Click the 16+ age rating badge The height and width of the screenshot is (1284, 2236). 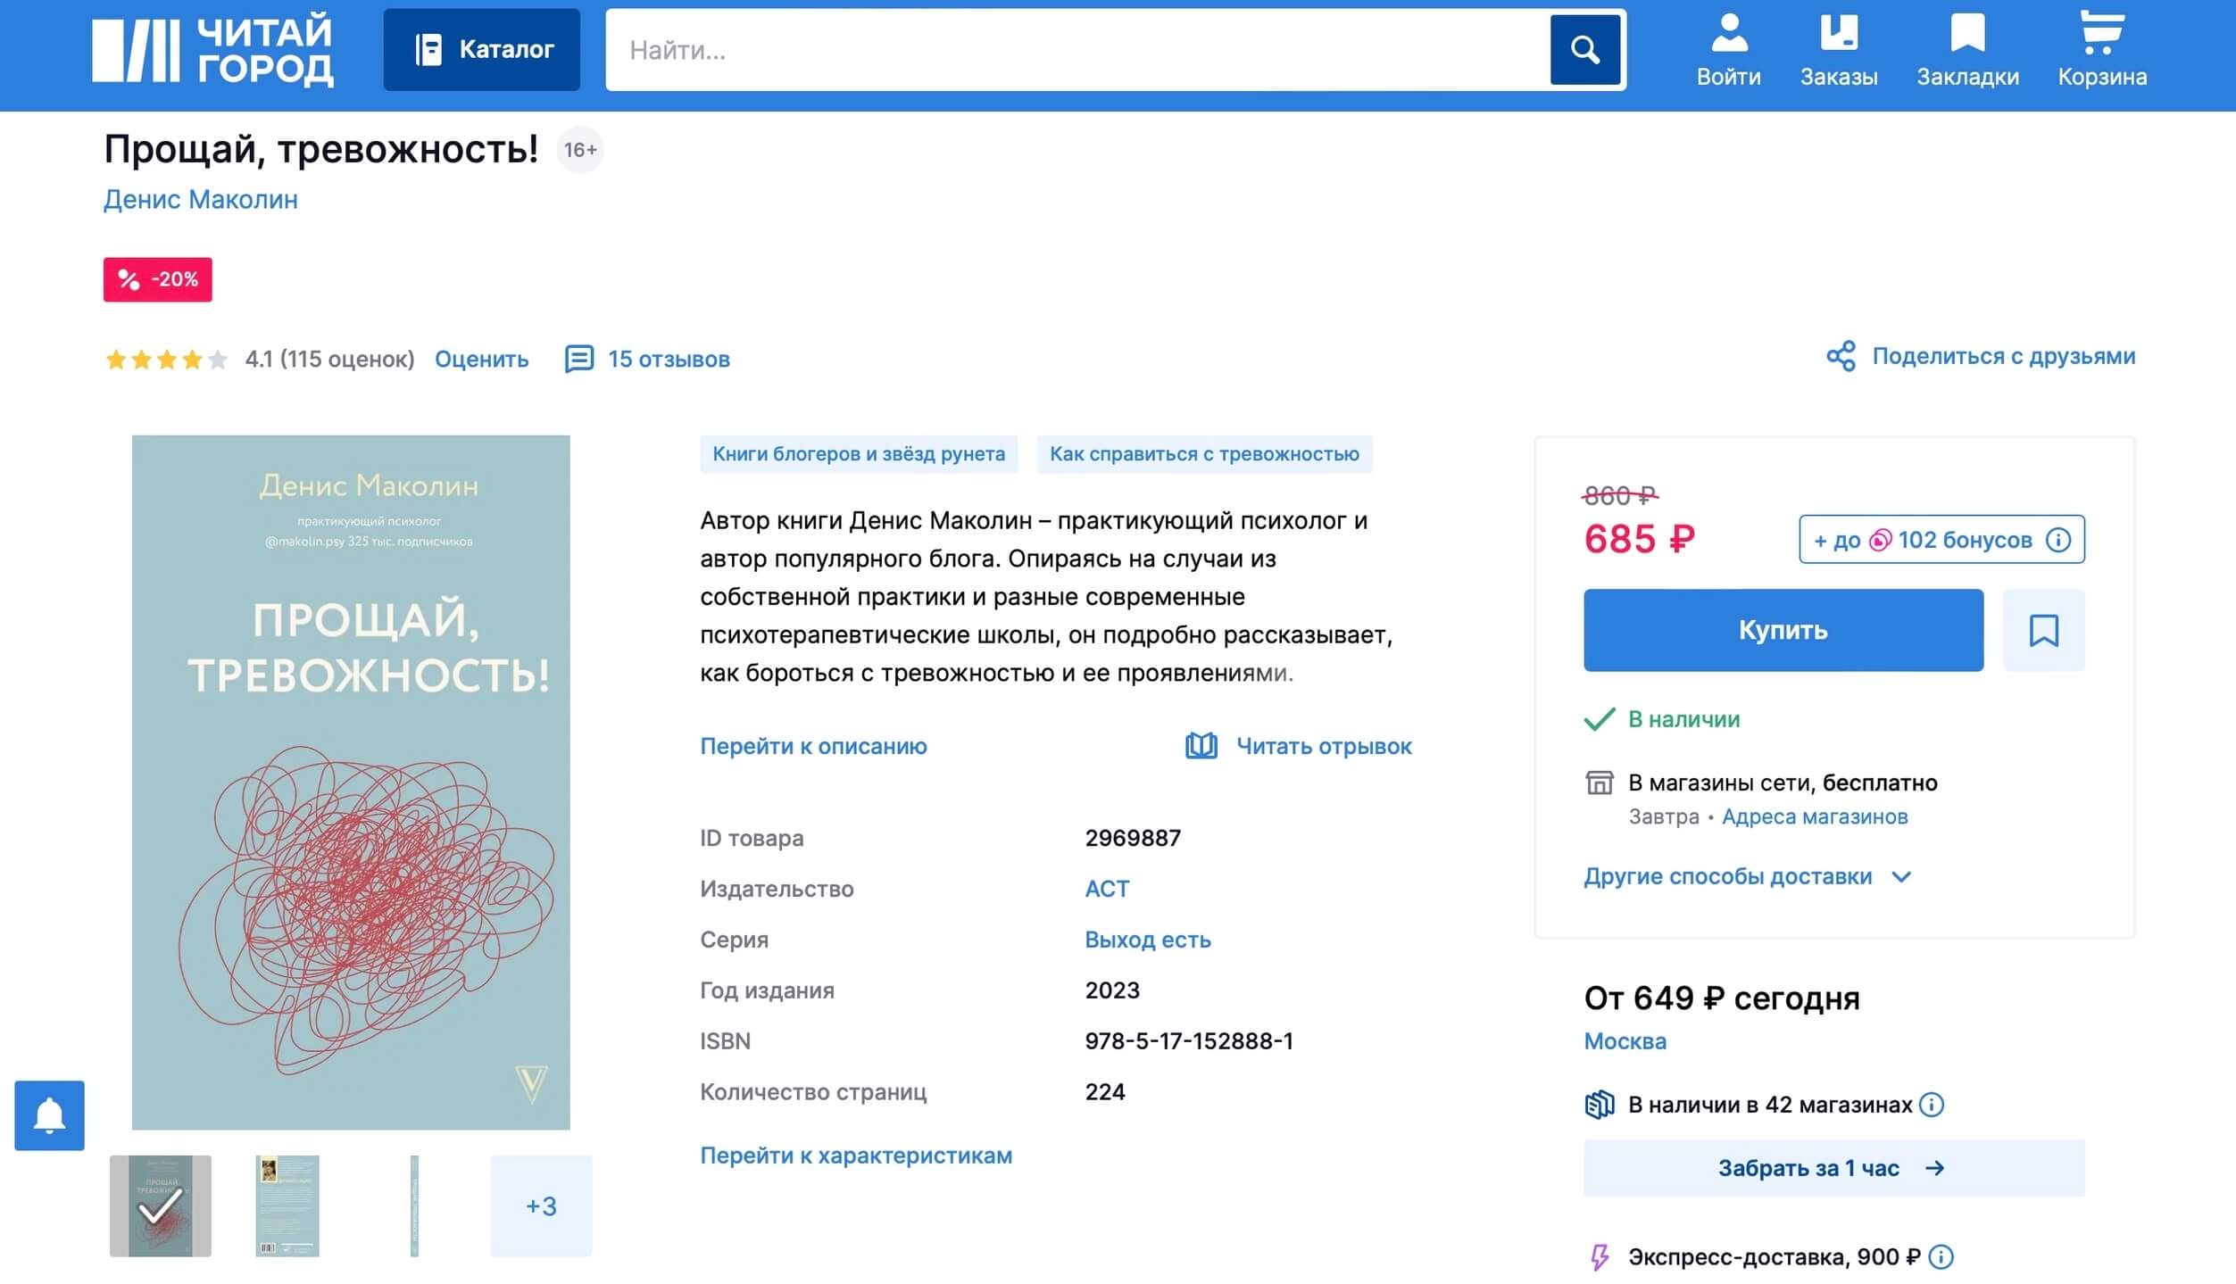(x=580, y=150)
